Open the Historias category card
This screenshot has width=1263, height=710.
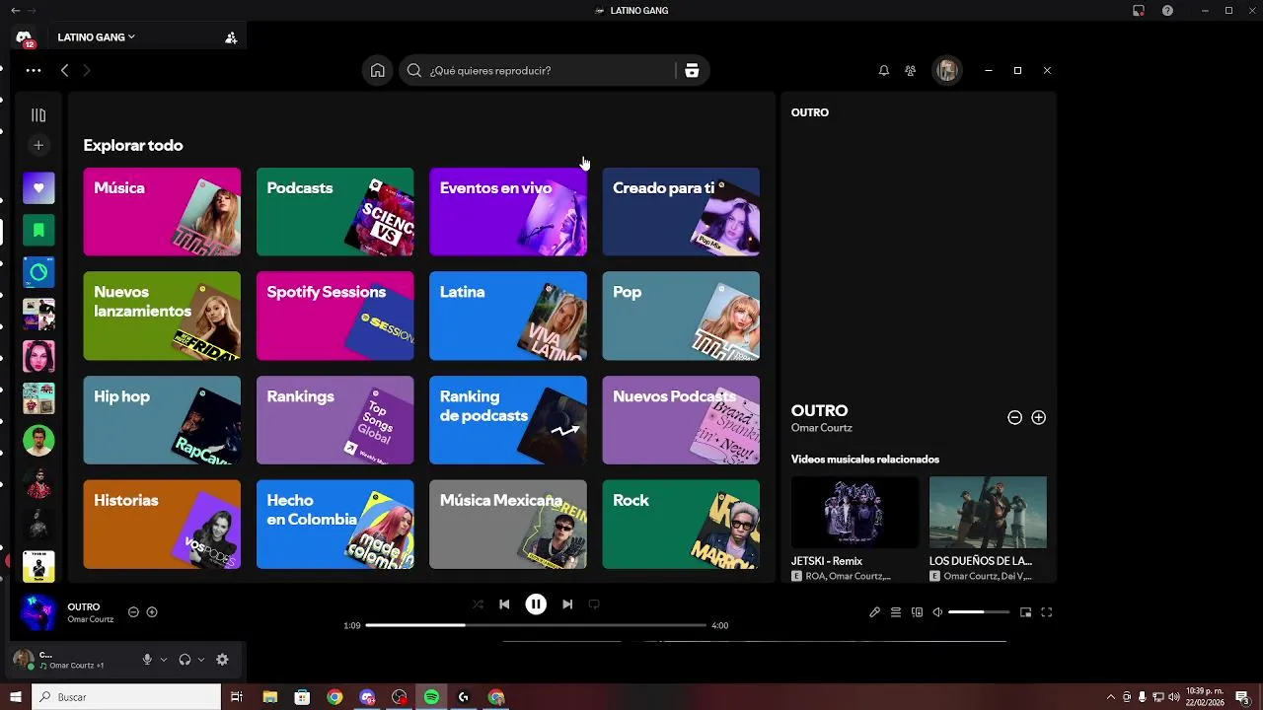pos(162,525)
